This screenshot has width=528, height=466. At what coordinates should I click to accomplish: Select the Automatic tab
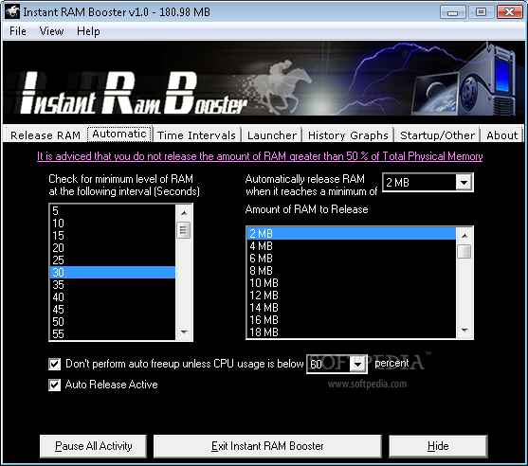[119, 134]
